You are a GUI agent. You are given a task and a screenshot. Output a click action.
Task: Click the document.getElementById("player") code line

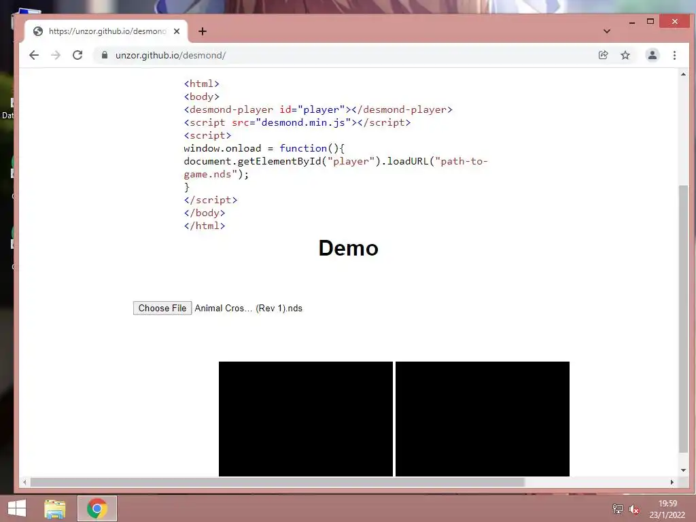[336, 167]
